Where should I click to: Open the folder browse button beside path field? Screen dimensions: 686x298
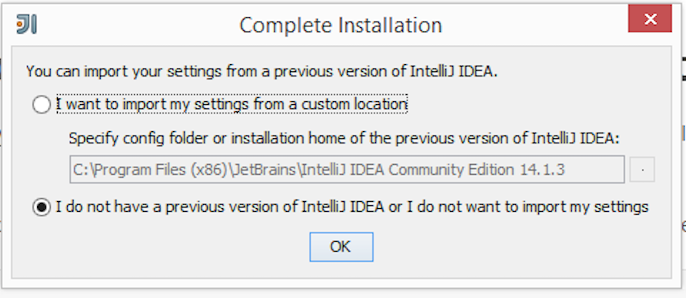pyautogui.click(x=642, y=169)
